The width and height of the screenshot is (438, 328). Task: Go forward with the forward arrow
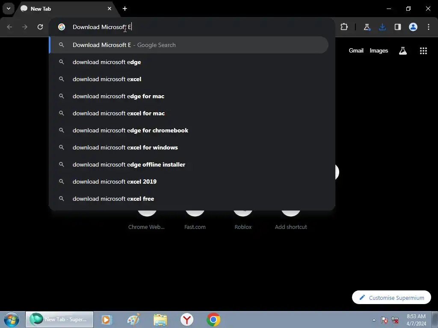click(25, 27)
